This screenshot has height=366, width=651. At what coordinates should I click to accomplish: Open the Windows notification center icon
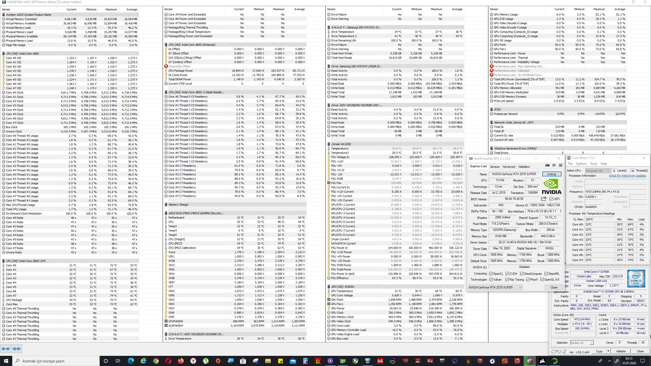tap(643, 361)
